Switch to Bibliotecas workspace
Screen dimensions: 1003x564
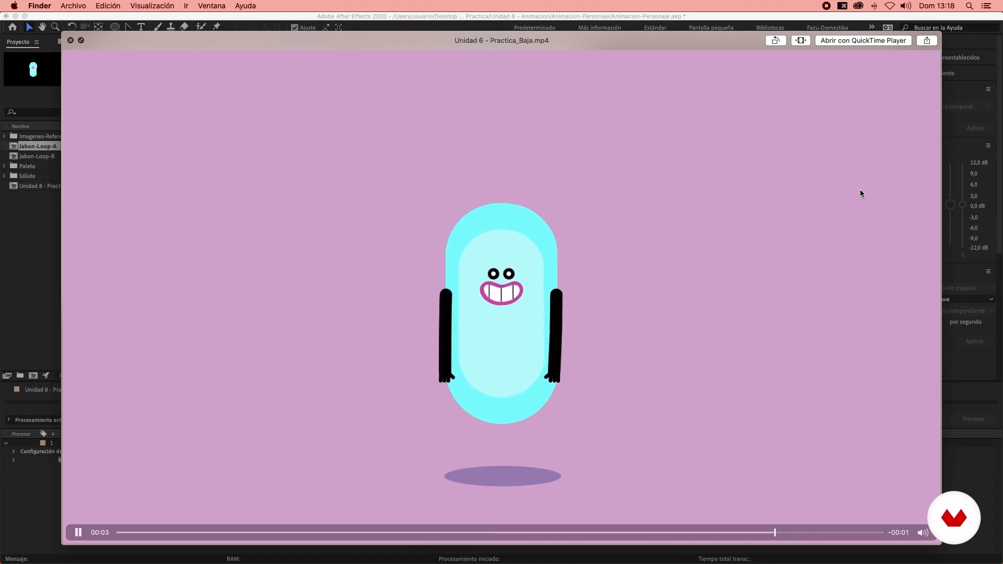point(770,28)
